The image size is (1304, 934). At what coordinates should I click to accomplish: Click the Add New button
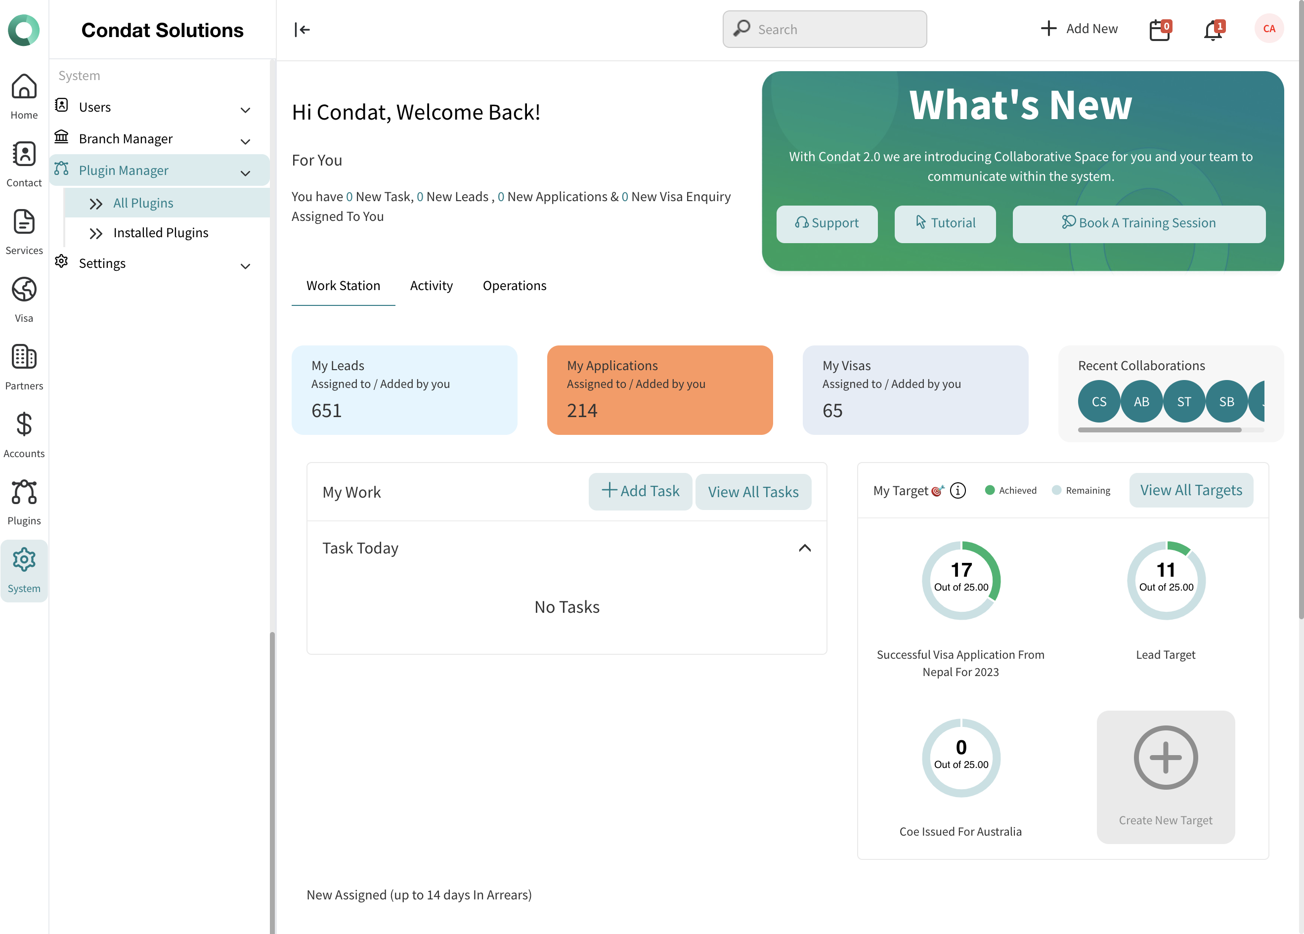[x=1079, y=29]
